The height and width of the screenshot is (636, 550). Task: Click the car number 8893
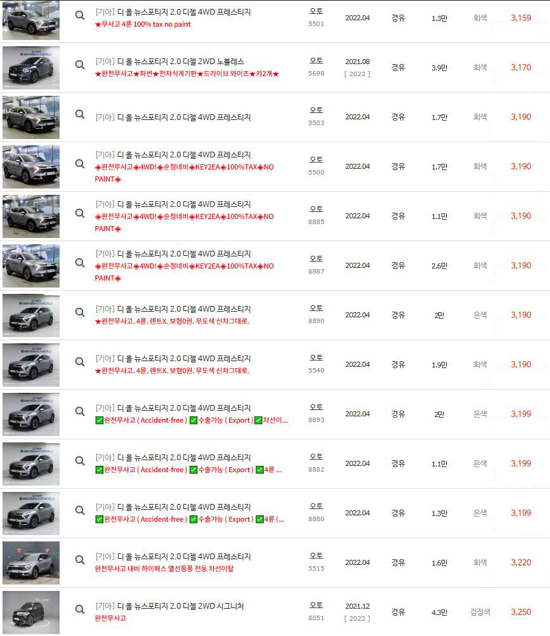316,420
